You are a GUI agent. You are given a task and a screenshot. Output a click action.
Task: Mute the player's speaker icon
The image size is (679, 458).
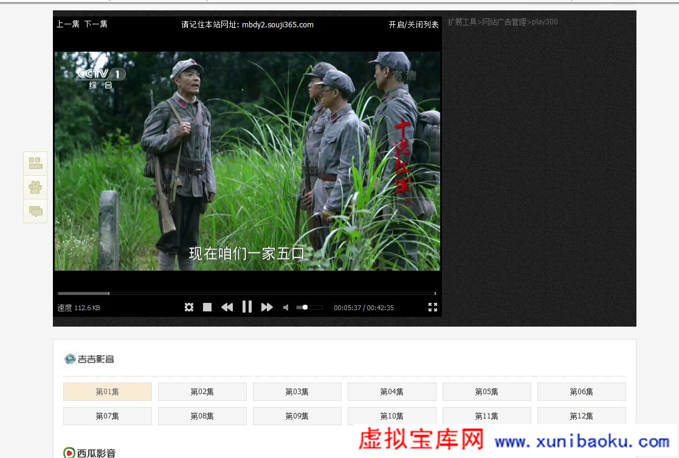point(286,307)
